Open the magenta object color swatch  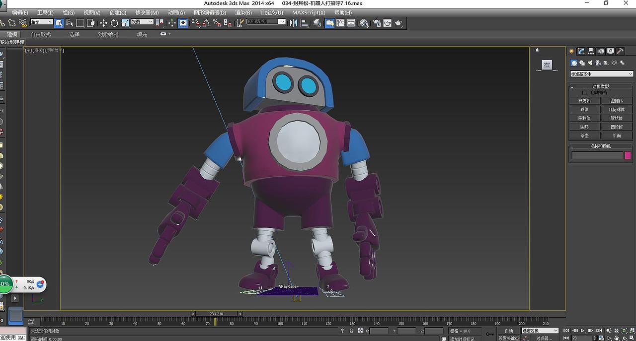tap(628, 155)
